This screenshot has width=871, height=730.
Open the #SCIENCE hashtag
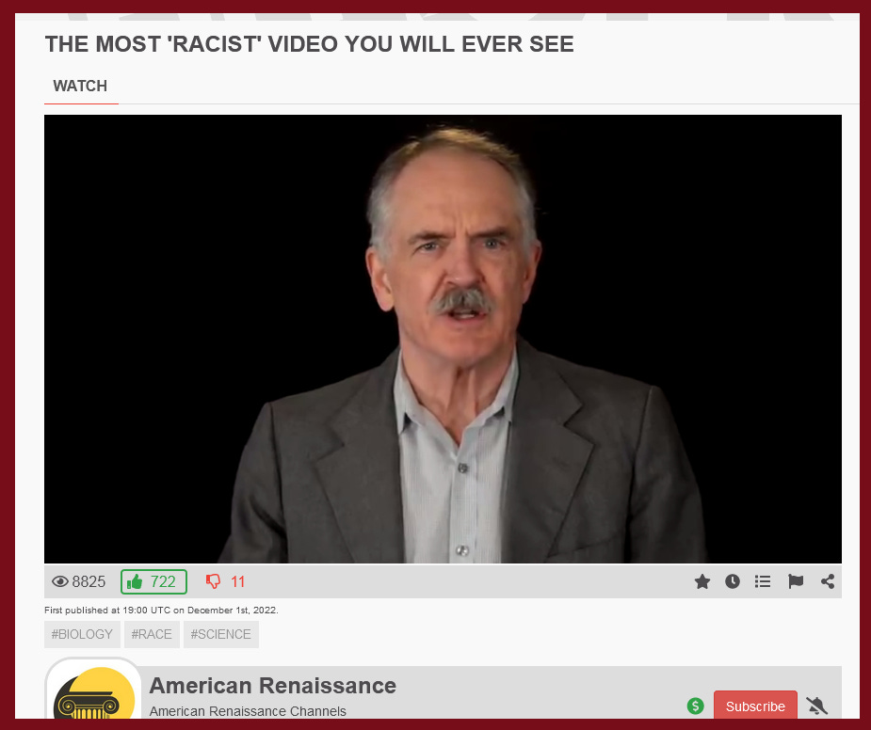pyautogui.click(x=221, y=634)
